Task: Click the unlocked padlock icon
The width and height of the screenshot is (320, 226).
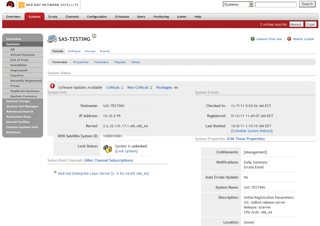Action: click(x=107, y=149)
